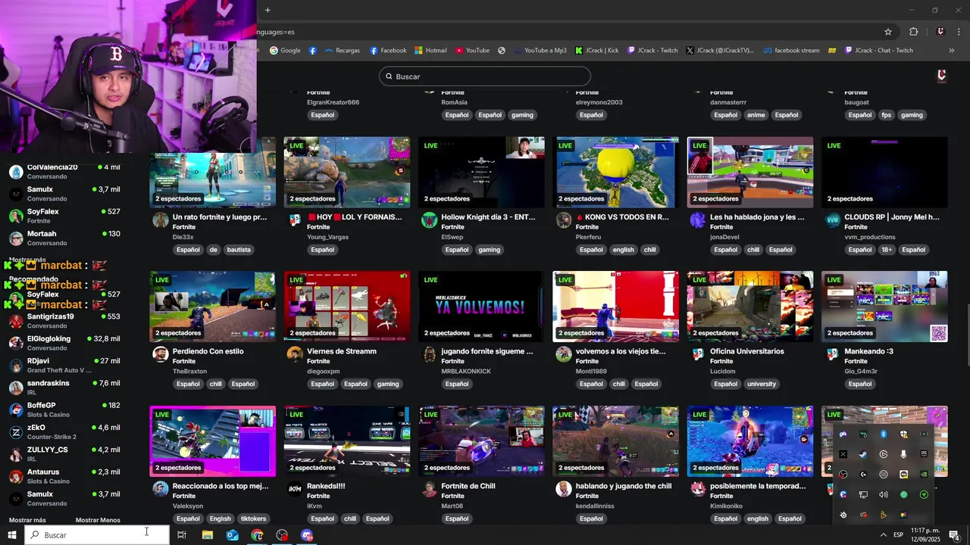Select the tiktokers tag
The width and height of the screenshot is (970, 545).
253,519
